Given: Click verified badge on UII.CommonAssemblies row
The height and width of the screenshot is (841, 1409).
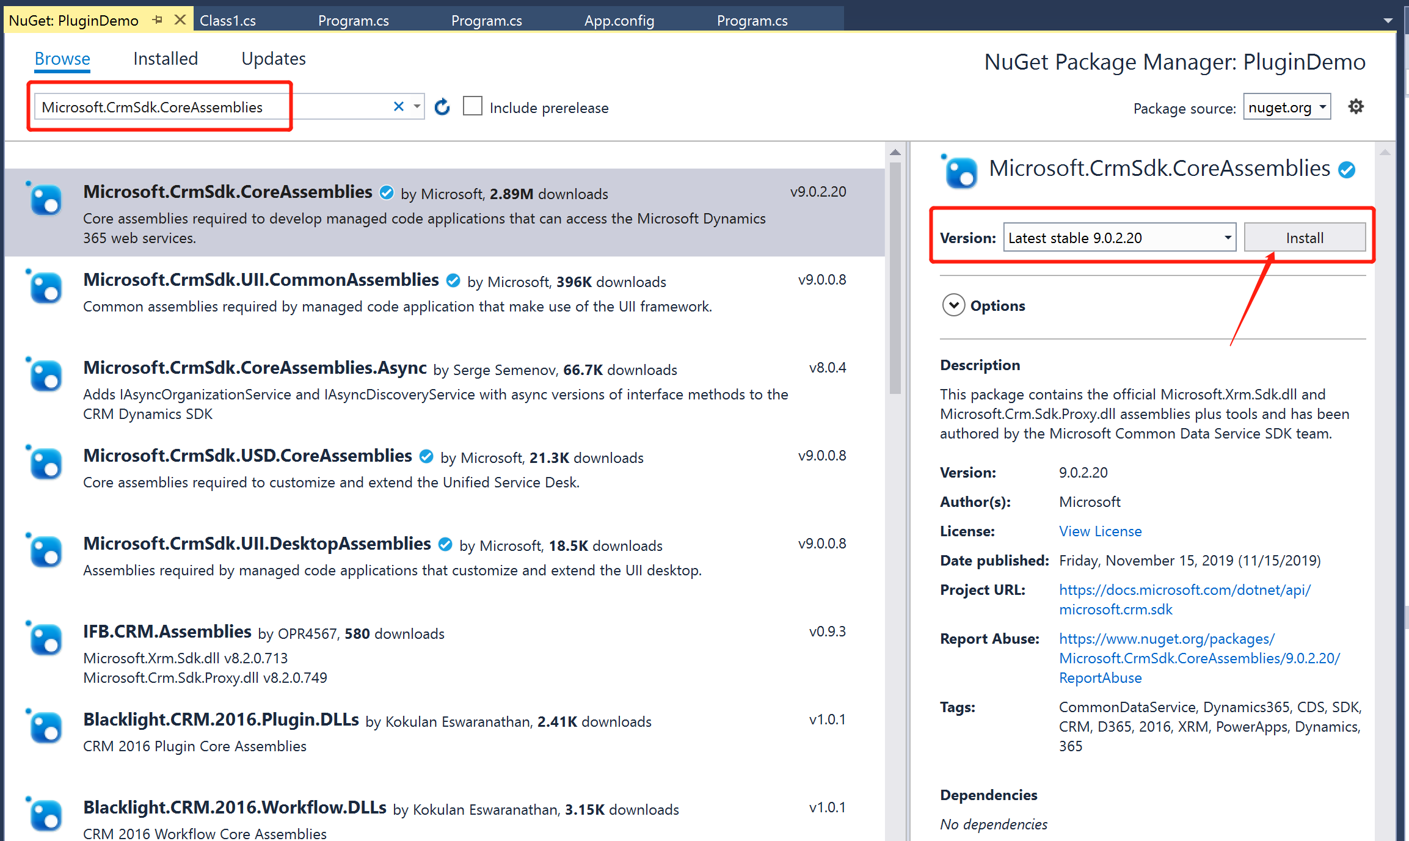Looking at the screenshot, I should click(453, 281).
